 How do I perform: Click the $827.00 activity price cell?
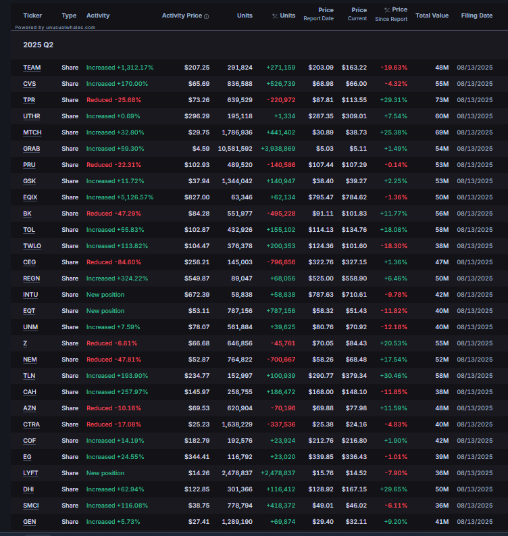click(197, 197)
